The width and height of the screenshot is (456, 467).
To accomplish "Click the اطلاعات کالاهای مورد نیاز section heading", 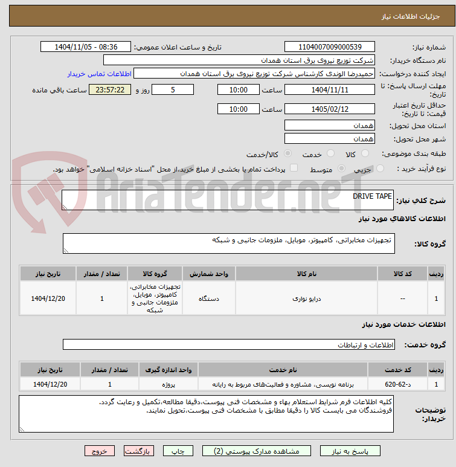I will [x=402, y=219].
